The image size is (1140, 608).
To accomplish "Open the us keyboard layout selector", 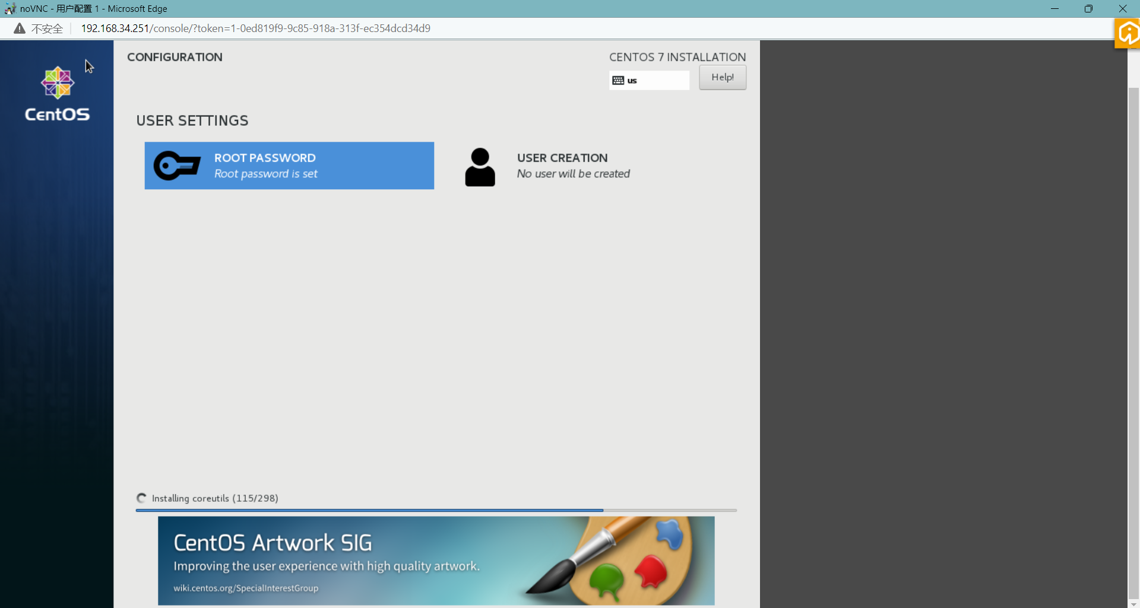I will click(649, 80).
